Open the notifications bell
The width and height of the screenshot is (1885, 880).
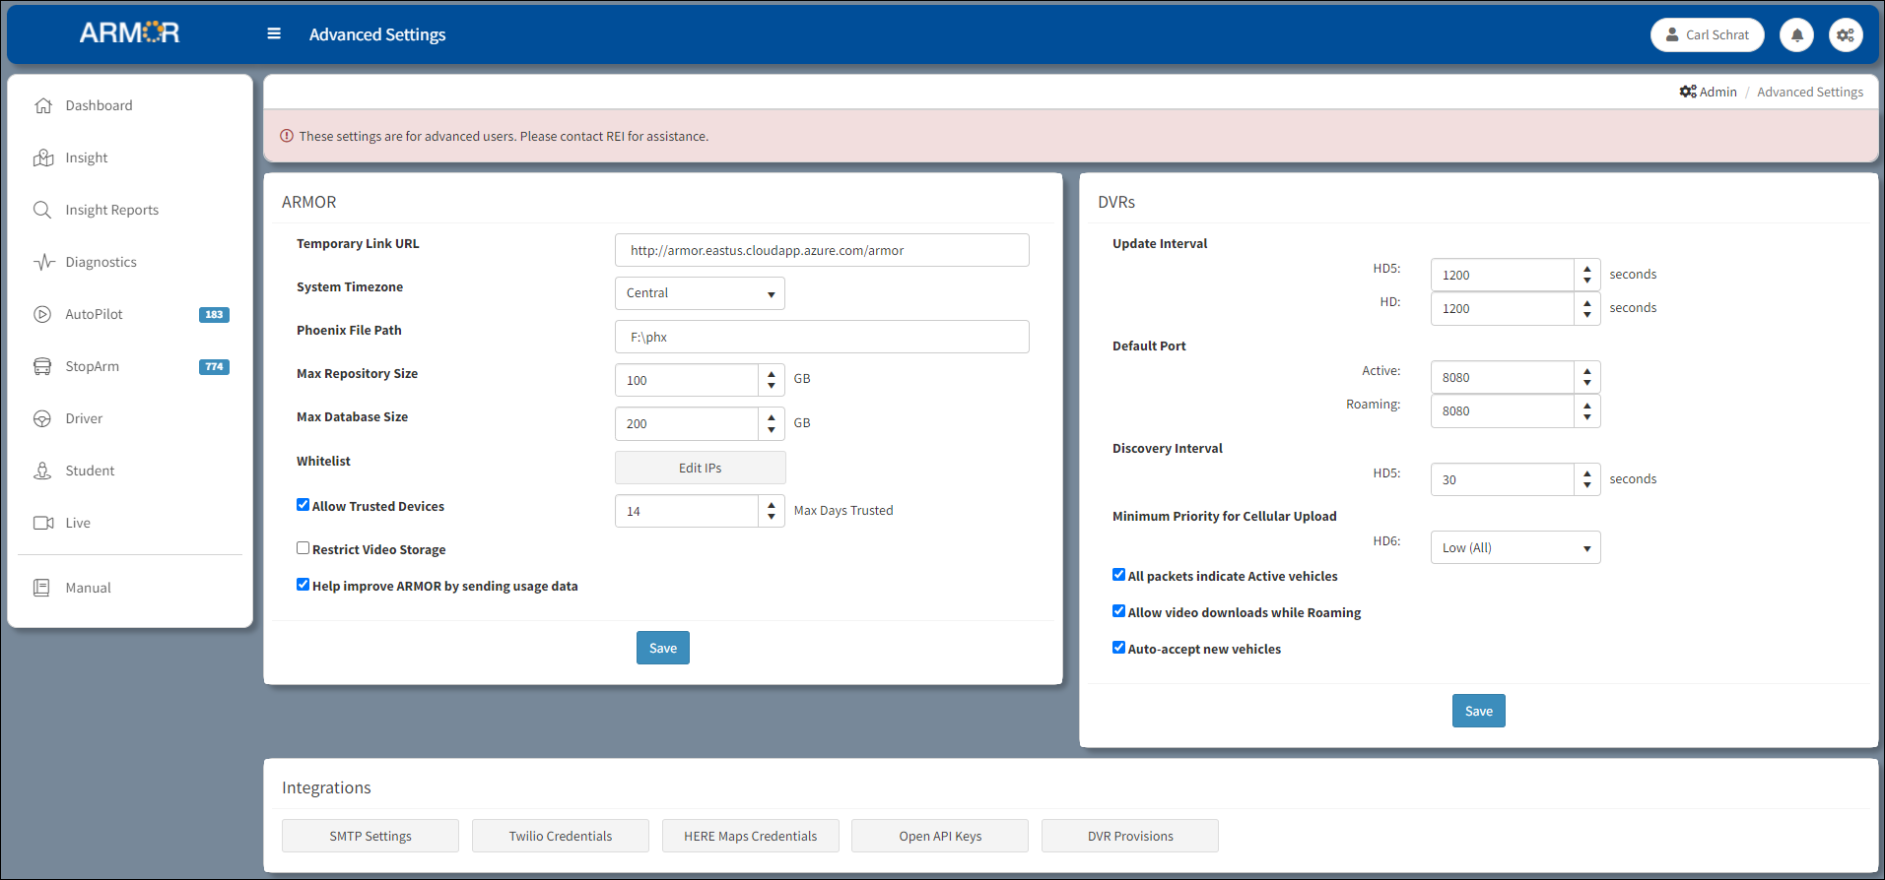pyautogui.click(x=1796, y=34)
